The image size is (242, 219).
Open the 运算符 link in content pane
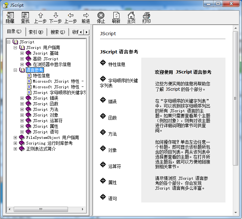pos(114,166)
